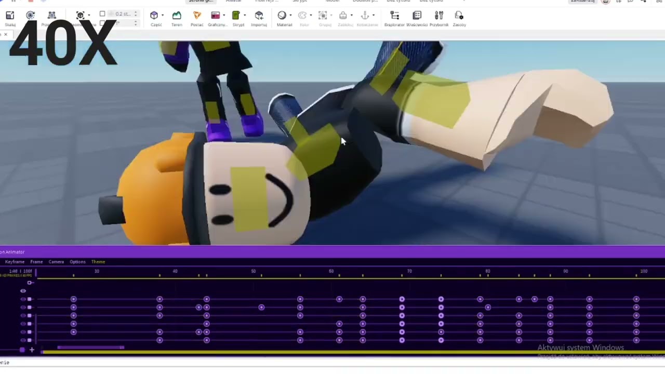This screenshot has width=665, height=374.
Task: Open the Keyframe menu in Moon Animator
Action: click(x=15, y=262)
